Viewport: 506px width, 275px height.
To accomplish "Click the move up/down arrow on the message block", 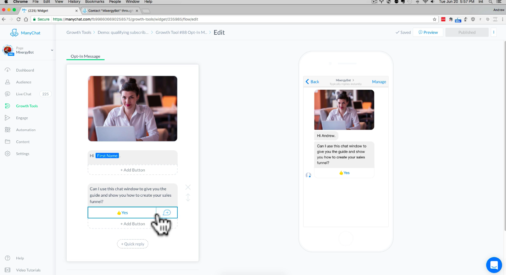I will pos(188,197).
